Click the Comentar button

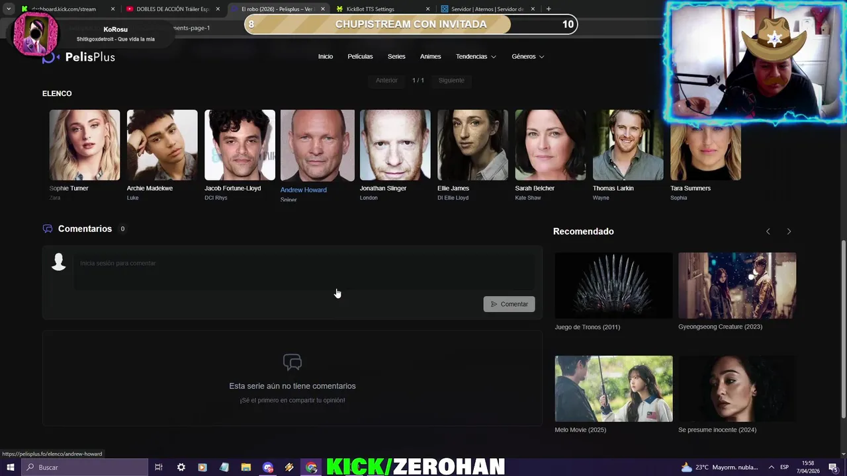click(x=509, y=304)
